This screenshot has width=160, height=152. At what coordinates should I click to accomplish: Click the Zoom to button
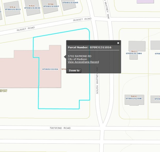tap(74, 71)
